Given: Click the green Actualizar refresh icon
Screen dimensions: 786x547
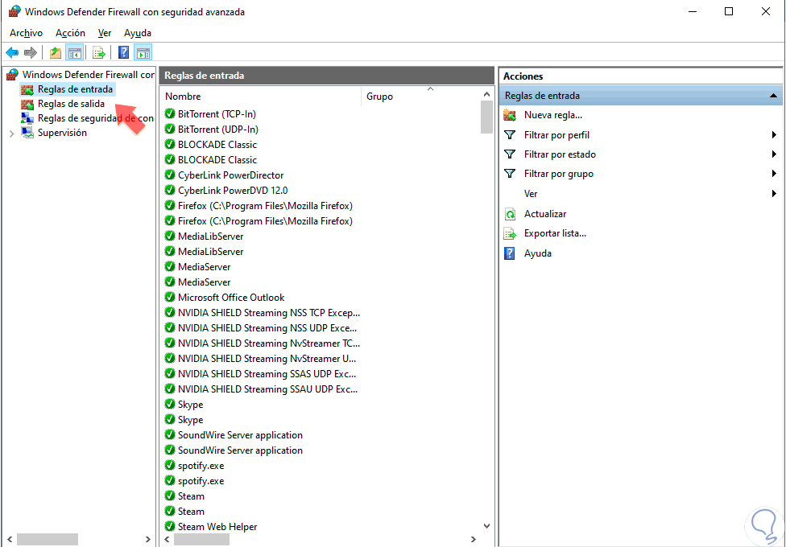Looking at the screenshot, I should tap(510, 215).
